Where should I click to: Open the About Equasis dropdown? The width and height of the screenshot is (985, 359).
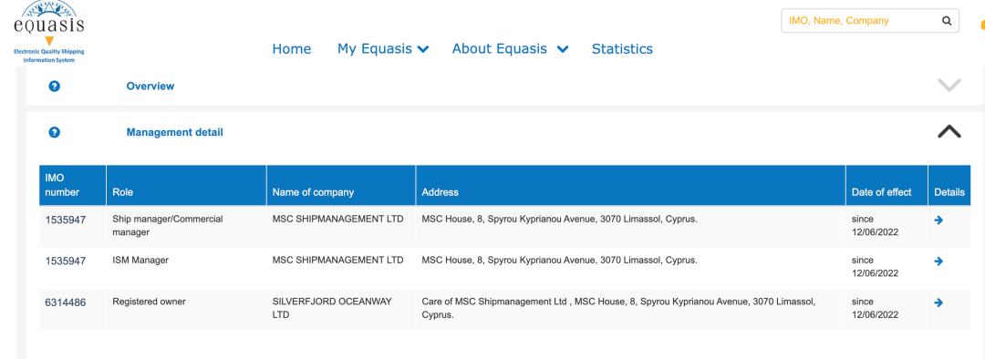510,49
